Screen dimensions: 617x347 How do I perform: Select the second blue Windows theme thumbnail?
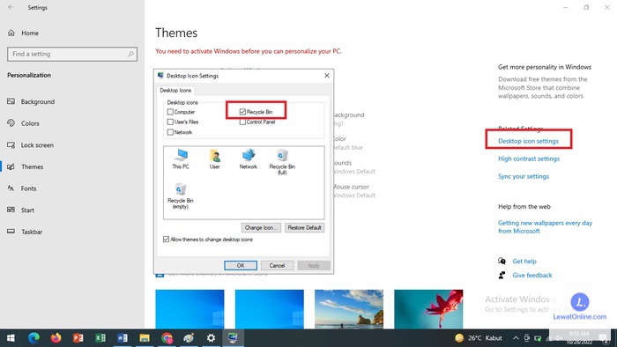pos(270,309)
